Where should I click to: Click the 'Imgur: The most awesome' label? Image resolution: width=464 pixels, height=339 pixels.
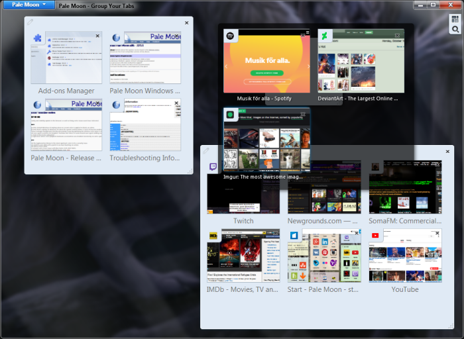(263, 177)
